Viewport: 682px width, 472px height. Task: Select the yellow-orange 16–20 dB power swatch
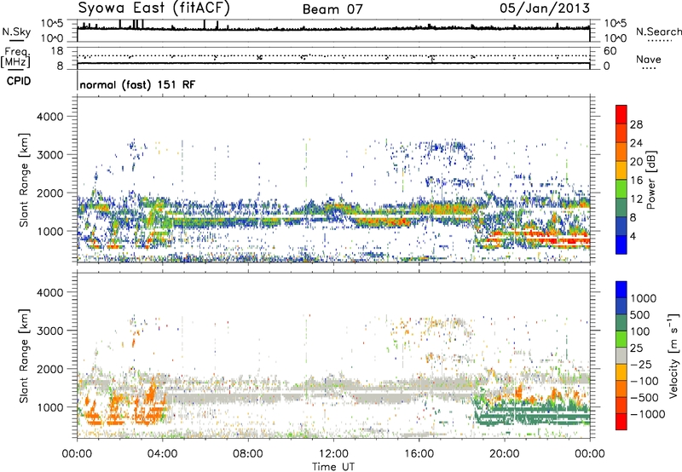click(x=621, y=170)
